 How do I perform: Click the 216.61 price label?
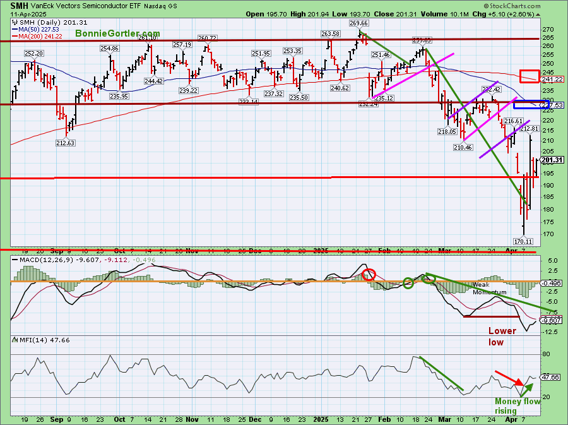513,121
